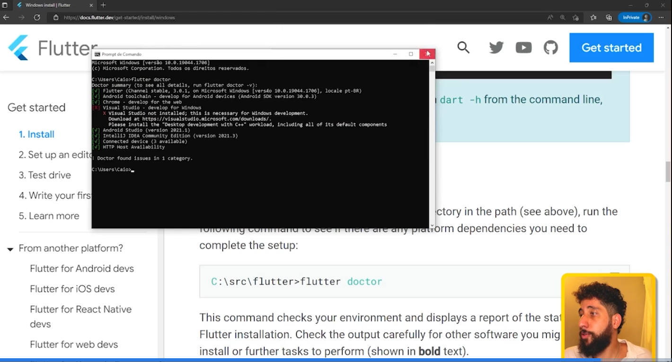Open Flutter's YouTube channel

click(523, 47)
